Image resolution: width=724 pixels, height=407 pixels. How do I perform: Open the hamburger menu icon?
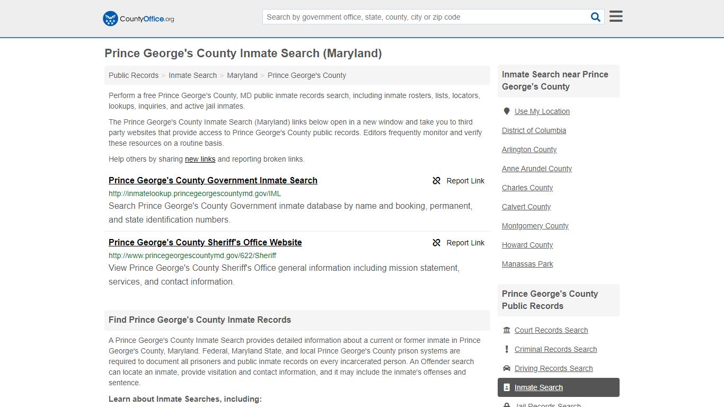[x=616, y=16]
